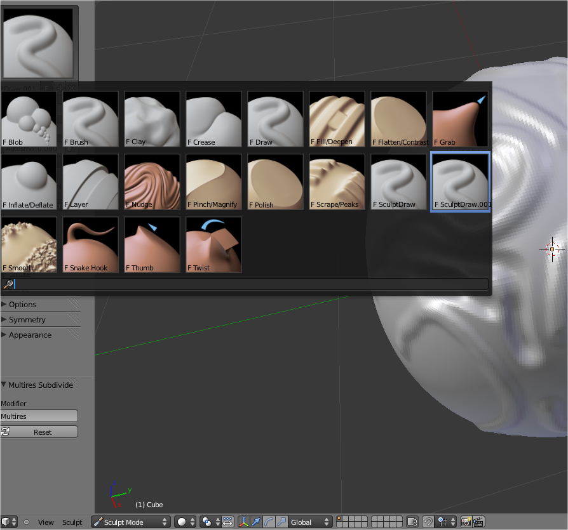568x530 pixels.
Task: Select the Brush brush thumbnail
Action: [91, 119]
